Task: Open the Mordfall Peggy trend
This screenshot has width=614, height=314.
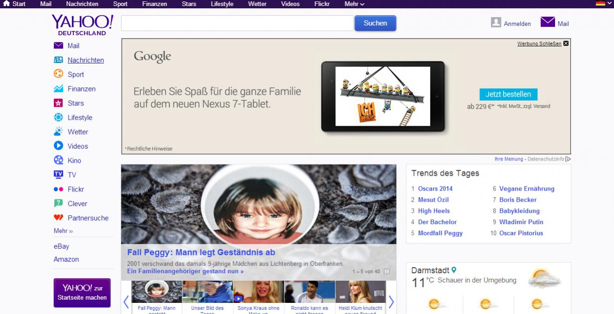Action: 440,233
